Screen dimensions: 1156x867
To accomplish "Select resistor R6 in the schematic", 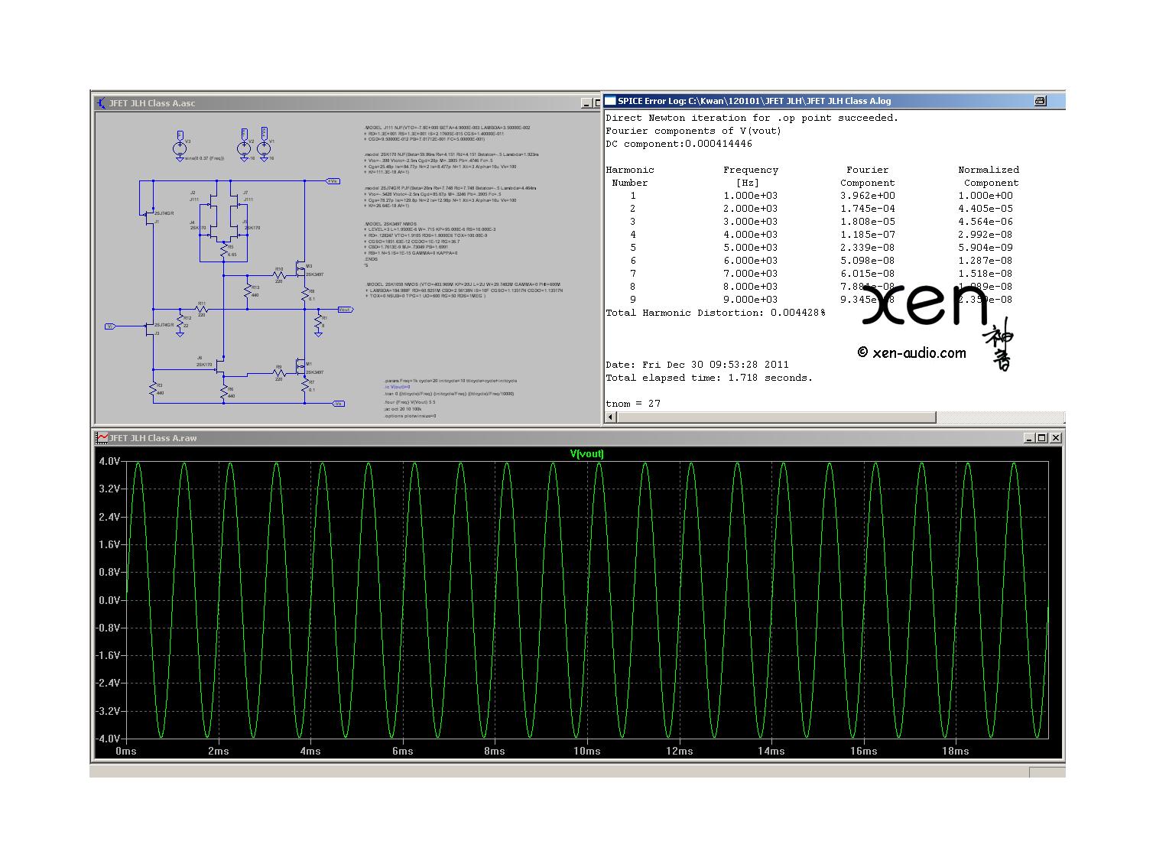I will tap(223, 392).
